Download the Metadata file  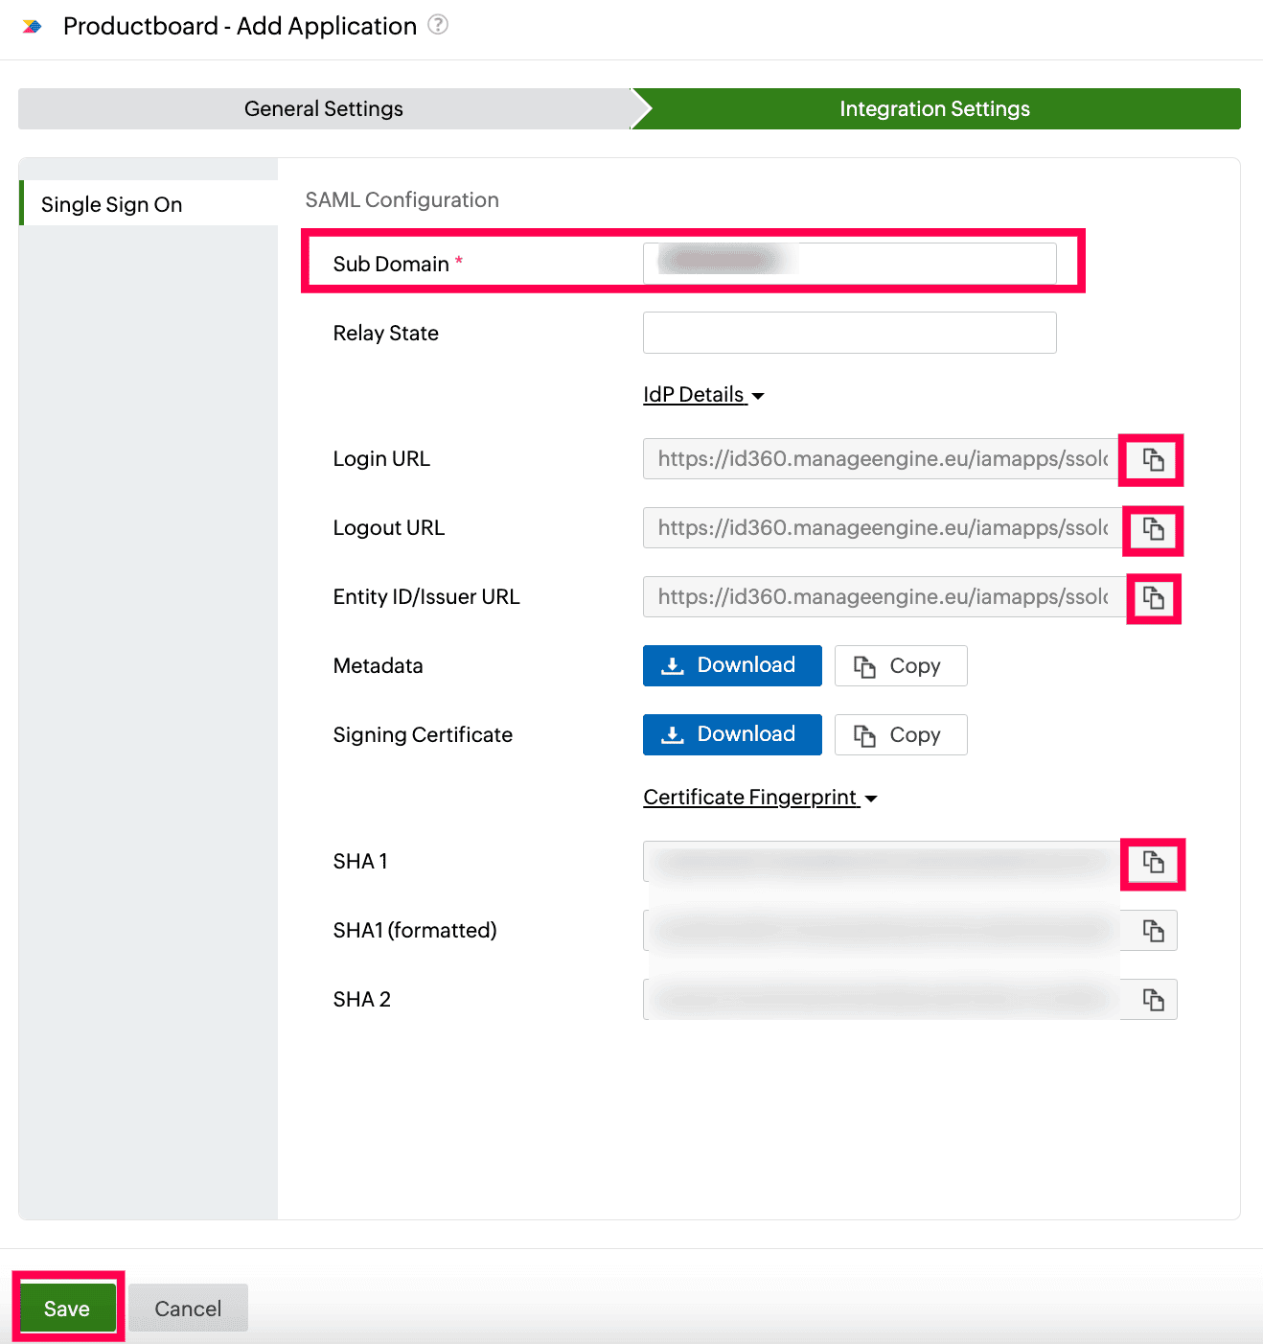tap(732, 665)
